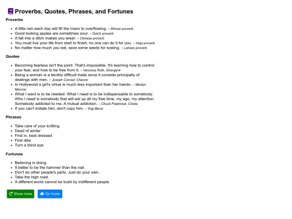Click the Show more button
The height and width of the screenshot is (219, 292).
(x=21, y=194)
